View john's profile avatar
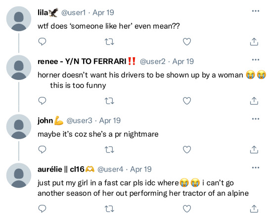This screenshot has height=220, width=267. point(19,127)
